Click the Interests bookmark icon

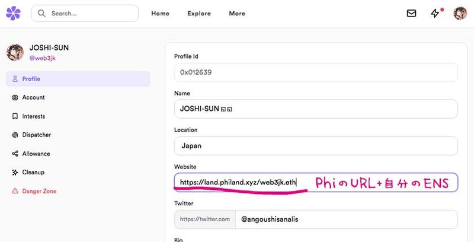pos(15,116)
